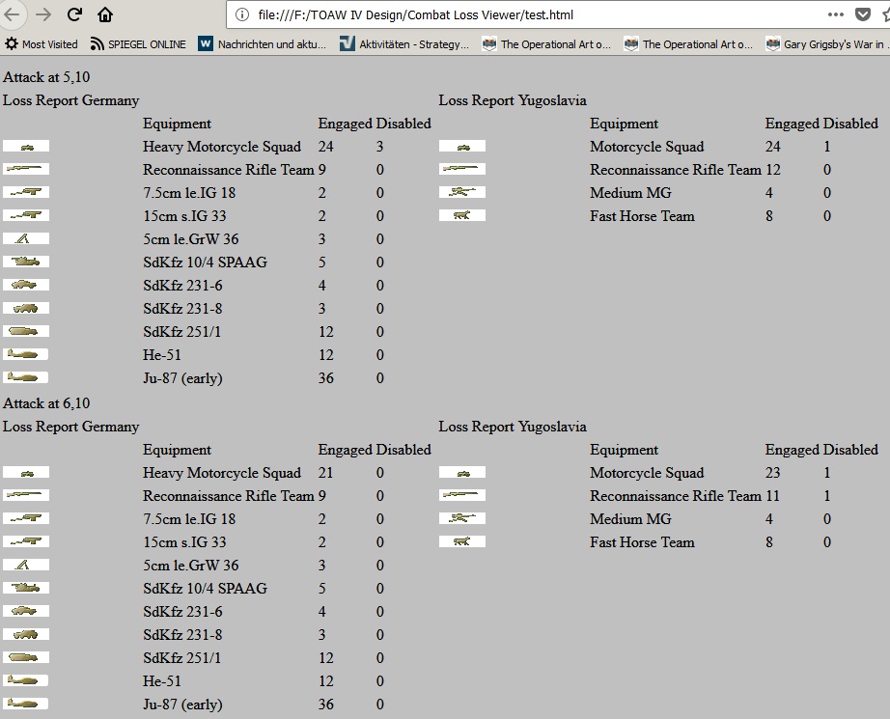Click the browser Forward arrow button
Image resolution: width=890 pixels, height=719 pixels.
(x=43, y=14)
